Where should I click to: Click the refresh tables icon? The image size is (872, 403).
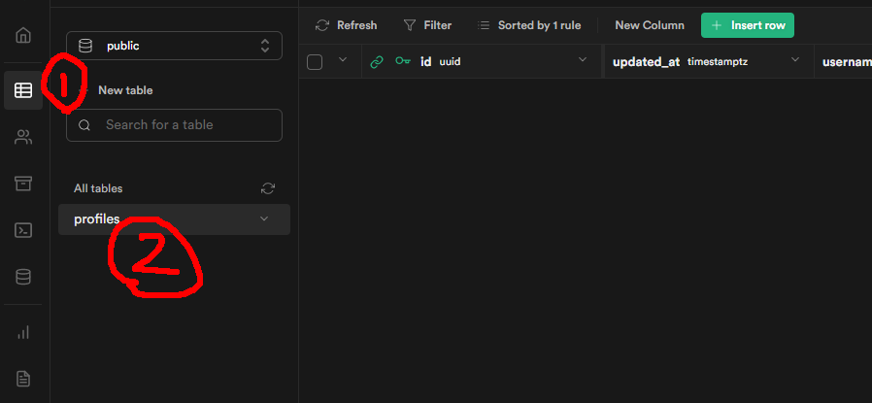(x=268, y=188)
